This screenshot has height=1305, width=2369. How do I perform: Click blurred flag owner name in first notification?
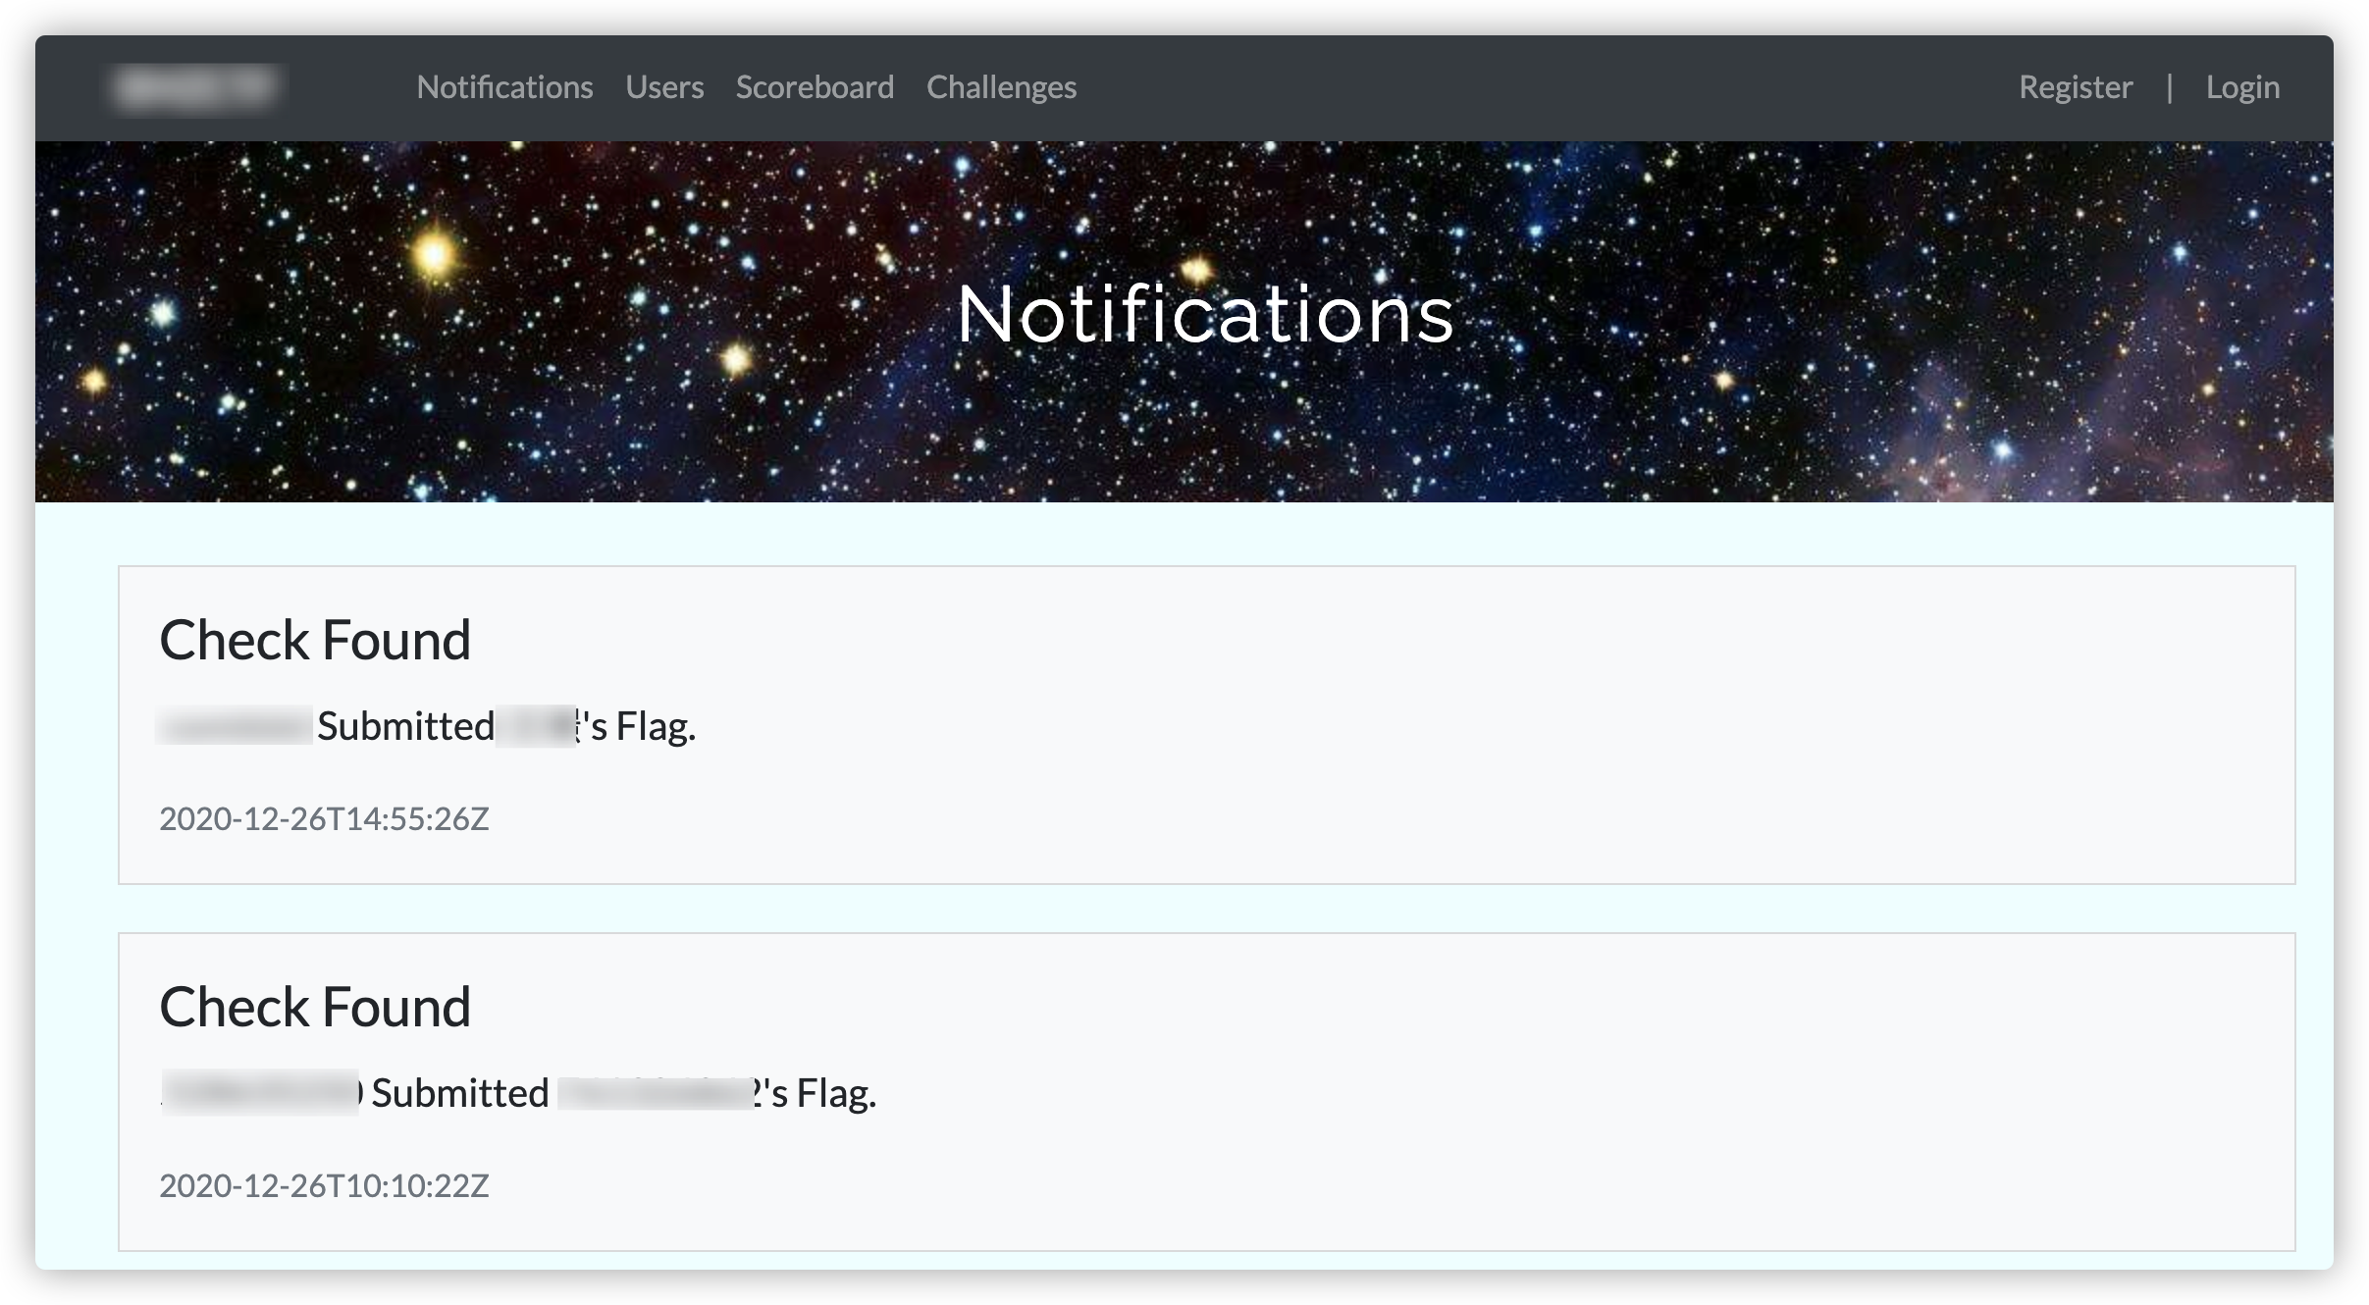tap(536, 727)
